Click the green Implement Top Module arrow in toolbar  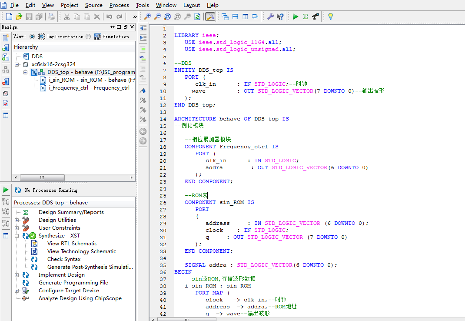pyautogui.click(x=296, y=17)
